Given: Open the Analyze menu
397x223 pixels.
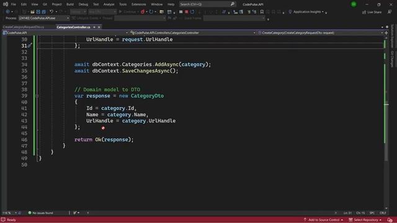Looking at the screenshot, I should [x=109, y=4].
